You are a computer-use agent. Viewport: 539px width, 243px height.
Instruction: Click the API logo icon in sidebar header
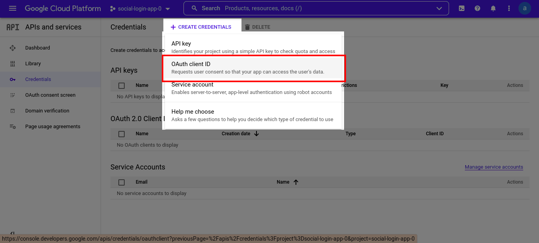tap(13, 27)
